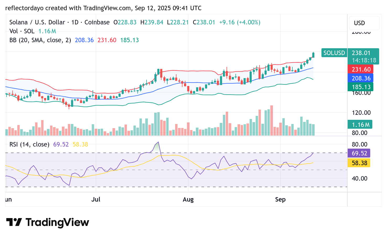Click the 238.01 last price tag on axis
Image resolution: width=387 pixels, height=238 pixels.
[x=361, y=53]
